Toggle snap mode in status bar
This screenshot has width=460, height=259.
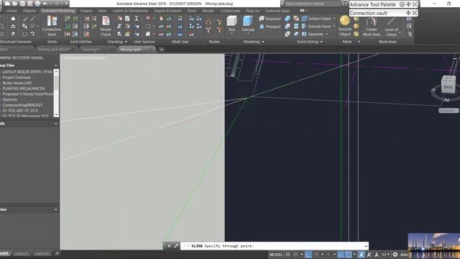tap(295, 255)
